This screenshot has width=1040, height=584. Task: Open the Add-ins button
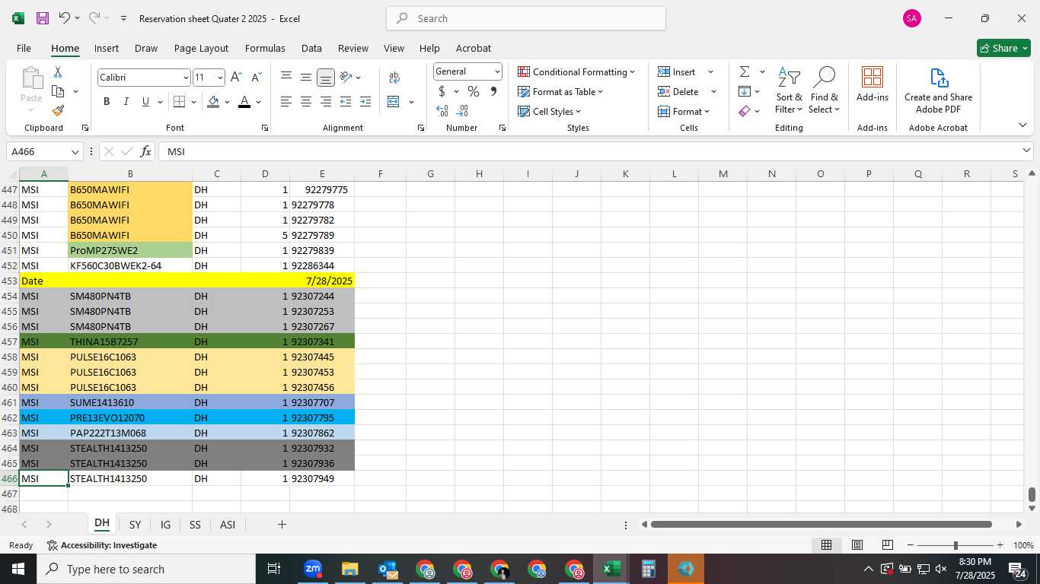(x=873, y=84)
